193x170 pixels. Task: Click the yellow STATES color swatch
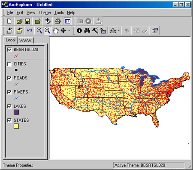point(16,126)
